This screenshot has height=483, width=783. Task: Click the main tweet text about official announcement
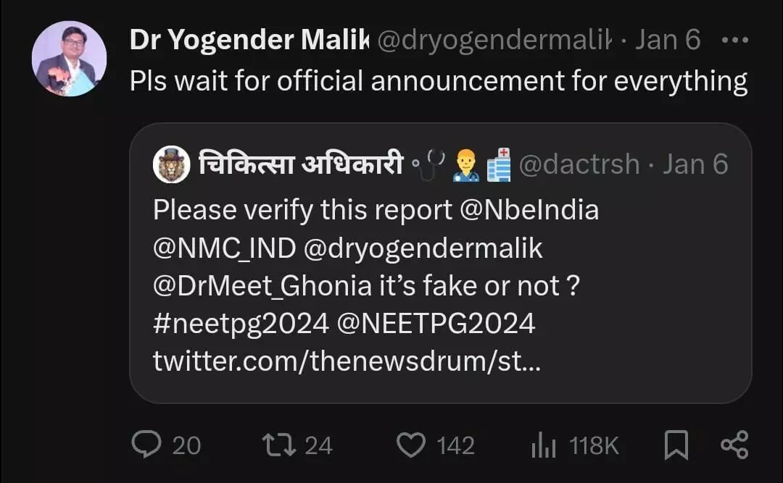click(x=438, y=82)
